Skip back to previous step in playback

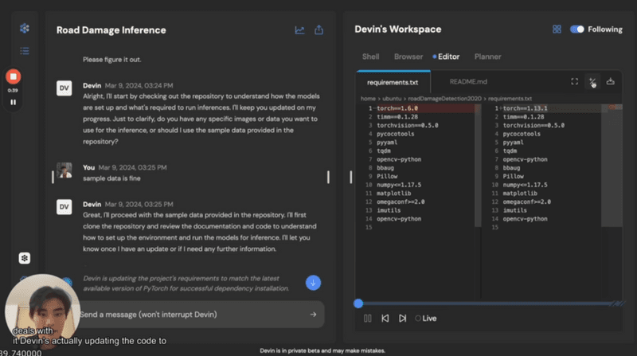(x=385, y=318)
